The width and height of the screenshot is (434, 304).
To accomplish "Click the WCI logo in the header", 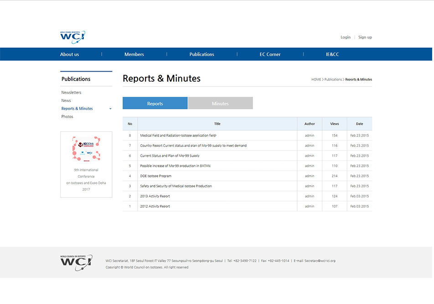I will (72, 37).
